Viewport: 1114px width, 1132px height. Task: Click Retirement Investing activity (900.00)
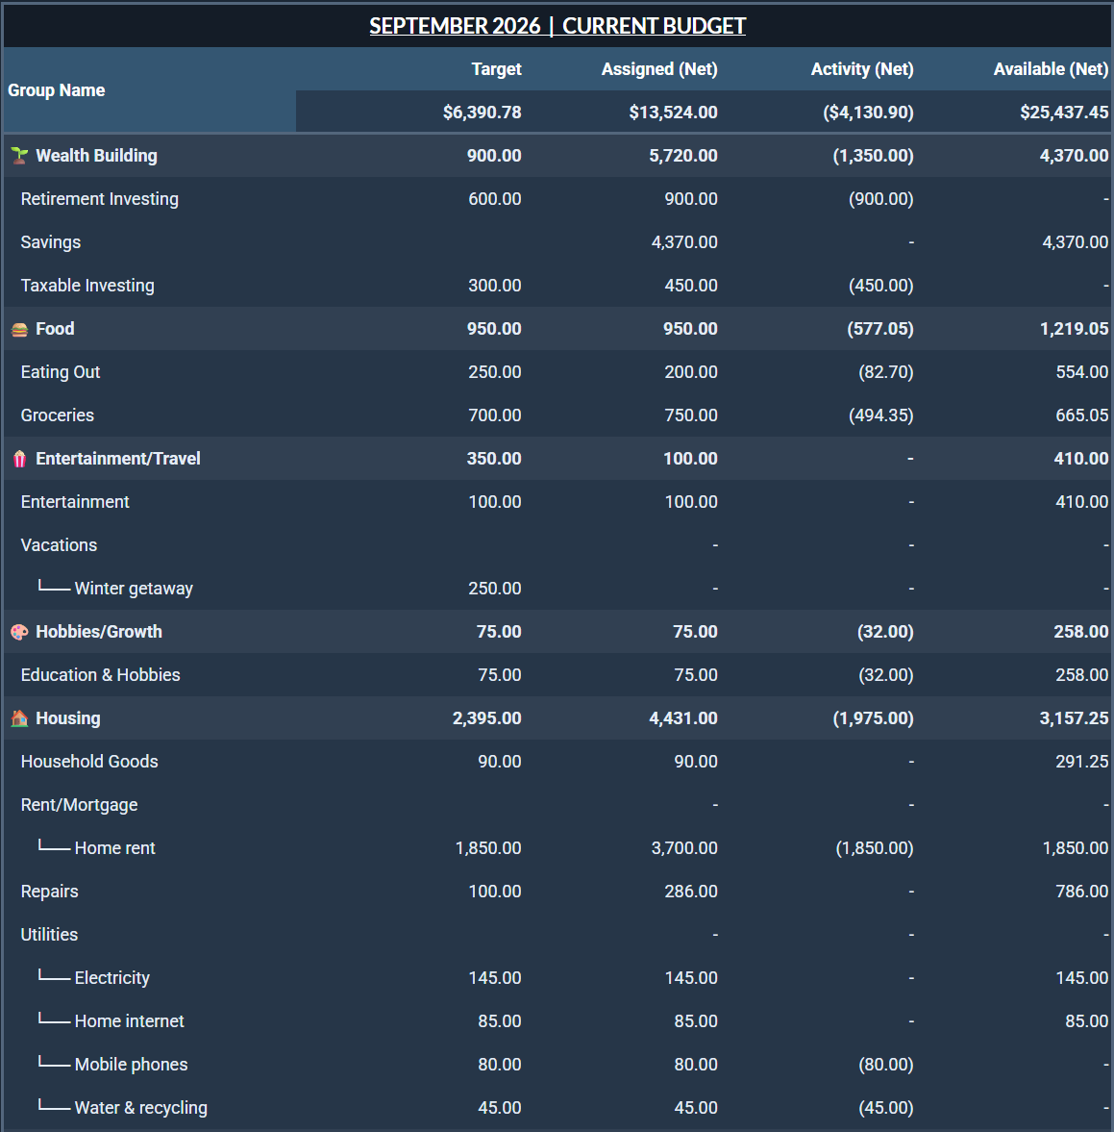pos(881,198)
